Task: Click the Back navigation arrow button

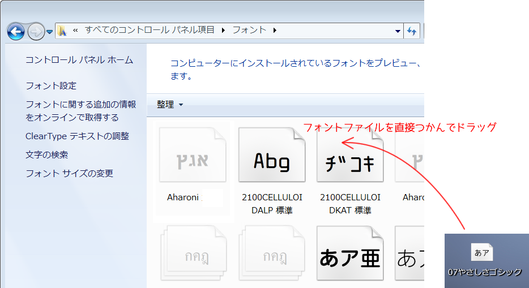Action: pyautogui.click(x=16, y=31)
